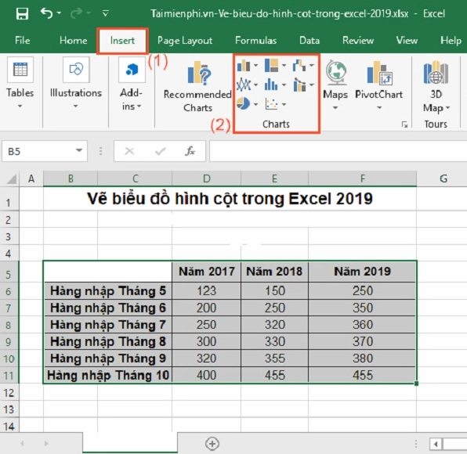Image resolution: width=467 pixels, height=454 pixels.
Task: Select column D header
Action: click(206, 178)
